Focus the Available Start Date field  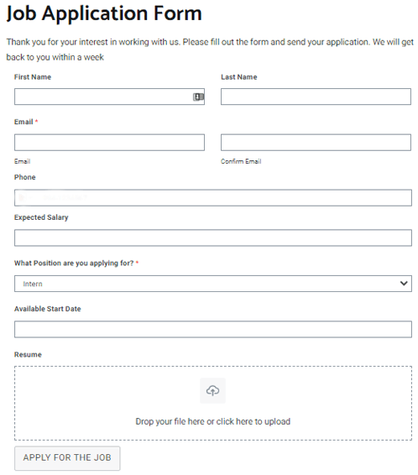tap(213, 329)
